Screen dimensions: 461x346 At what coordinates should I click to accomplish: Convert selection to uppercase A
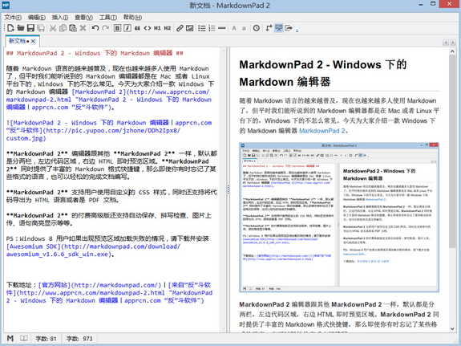click(x=234, y=28)
